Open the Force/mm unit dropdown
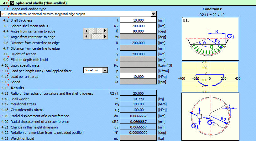This screenshot has width=256, height=141. (105, 70)
